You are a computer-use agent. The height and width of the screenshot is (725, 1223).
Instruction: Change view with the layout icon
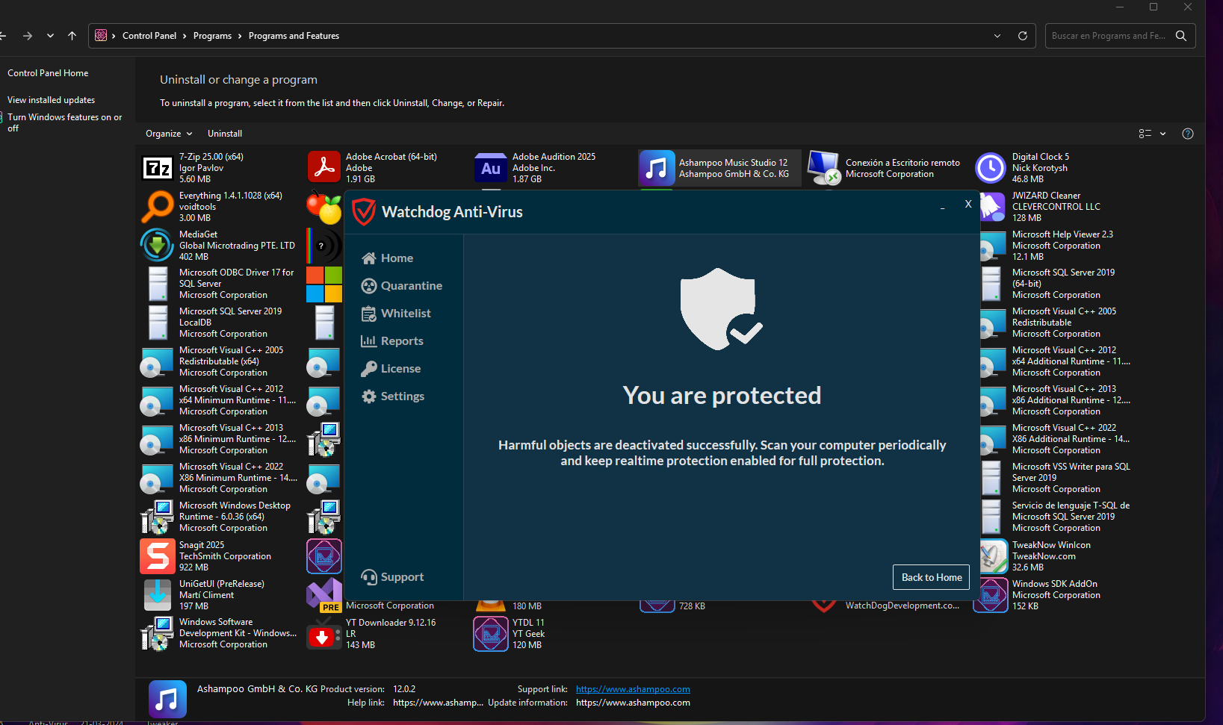(1145, 134)
